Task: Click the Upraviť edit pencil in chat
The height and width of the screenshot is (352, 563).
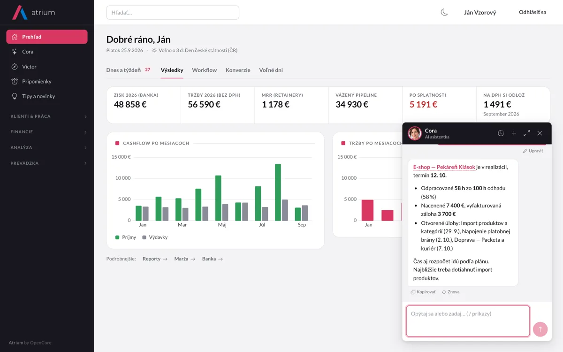Action: tap(533, 151)
